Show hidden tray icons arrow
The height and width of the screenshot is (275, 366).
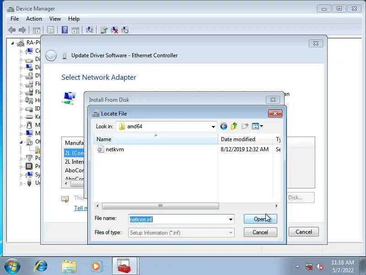tap(298, 266)
